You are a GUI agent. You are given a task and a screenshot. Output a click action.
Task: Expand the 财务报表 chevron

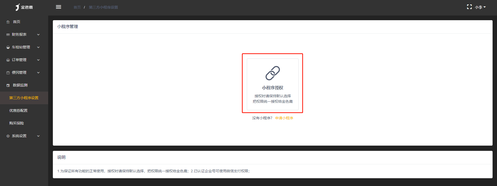[x=38, y=34]
